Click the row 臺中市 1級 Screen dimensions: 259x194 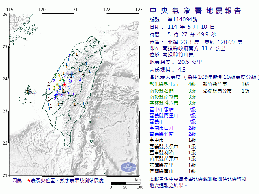click(x=173, y=140)
